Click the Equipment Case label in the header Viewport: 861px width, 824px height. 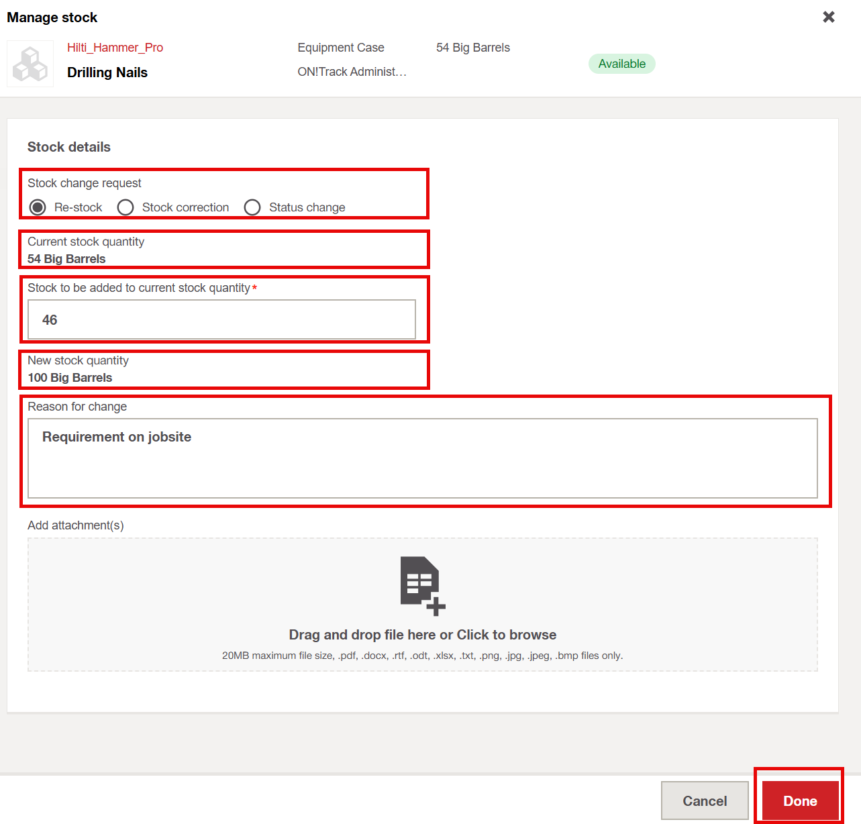pos(341,48)
